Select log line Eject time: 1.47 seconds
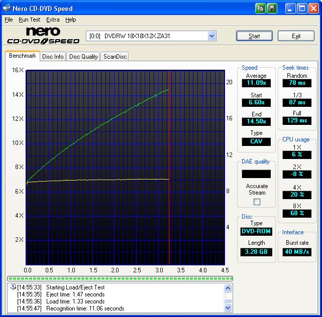The height and width of the screenshot is (317, 322). pyautogui.click(x=75, y=294)
